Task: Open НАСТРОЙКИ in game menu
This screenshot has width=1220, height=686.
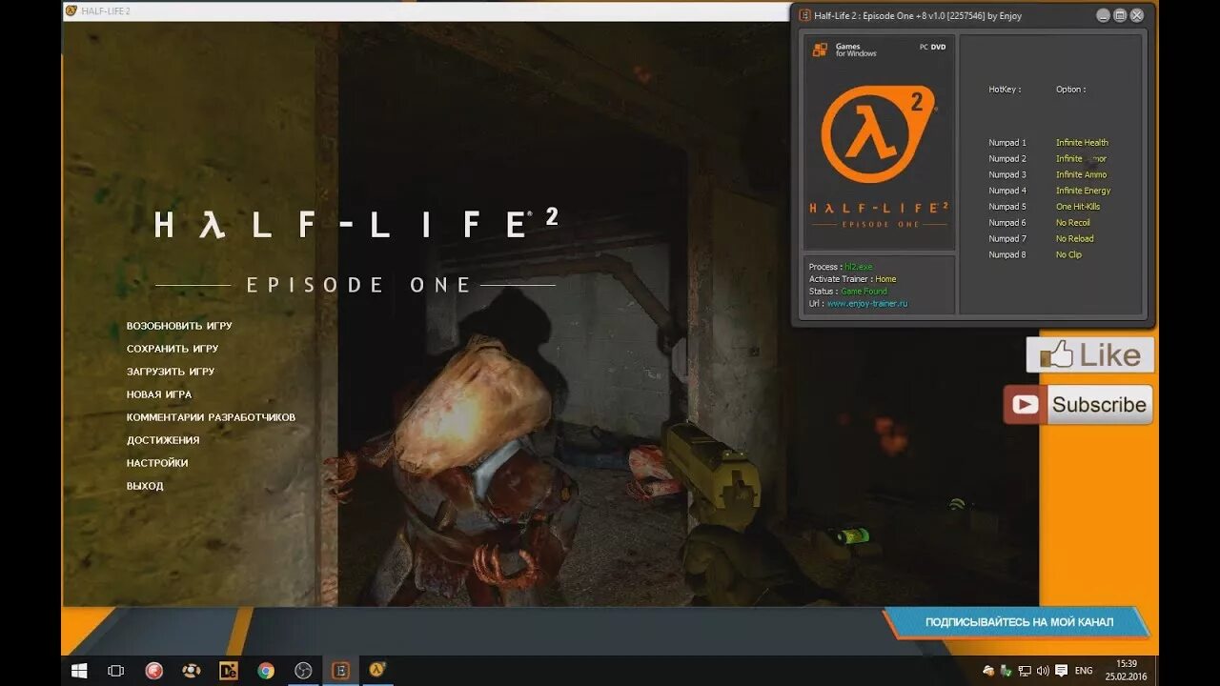Action: click(x=157, y=463)
